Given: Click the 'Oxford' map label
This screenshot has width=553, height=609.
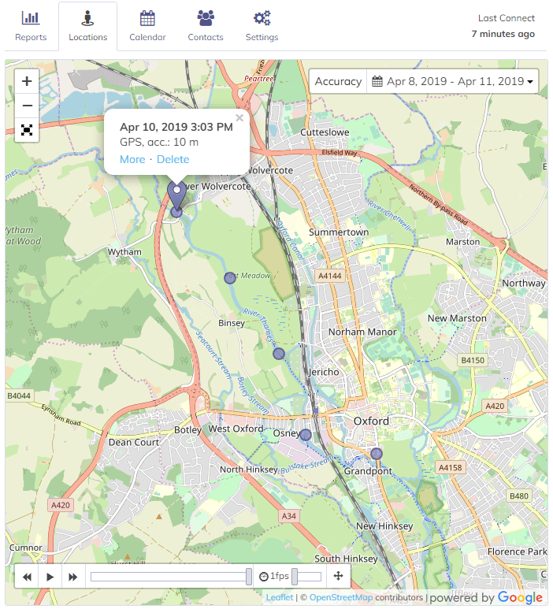Looking at the screenshot, I should click(x=371, y=421).
